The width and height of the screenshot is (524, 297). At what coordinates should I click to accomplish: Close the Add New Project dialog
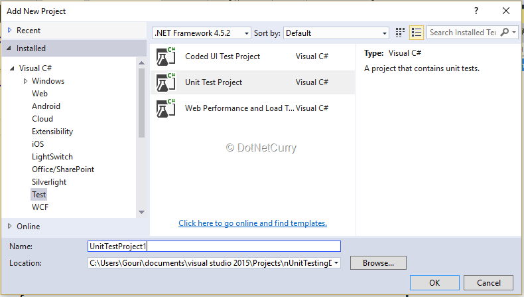(506, 11)
